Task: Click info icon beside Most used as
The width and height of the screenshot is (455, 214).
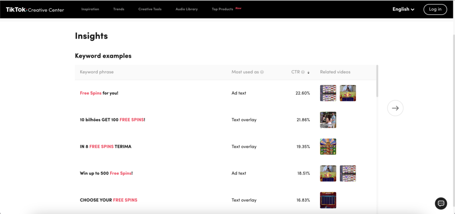Action: 262,72
